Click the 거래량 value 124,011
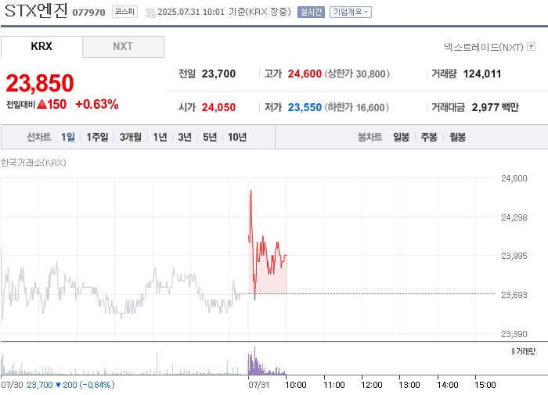548x395 pixels. (482, 74)
